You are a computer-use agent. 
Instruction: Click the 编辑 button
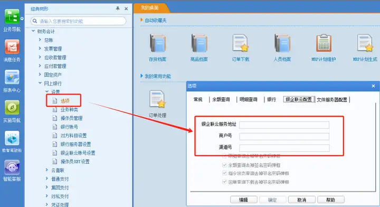(x=243, y=200)
